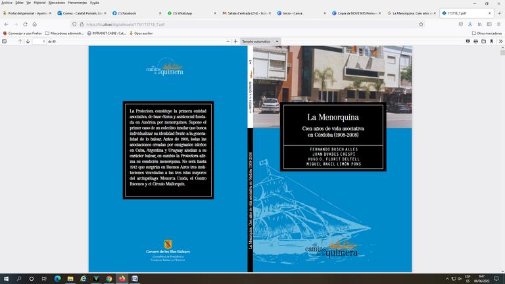Toggle Firefox sidebars button
This screenshot has height=284, width=505.
click(489, 24)
